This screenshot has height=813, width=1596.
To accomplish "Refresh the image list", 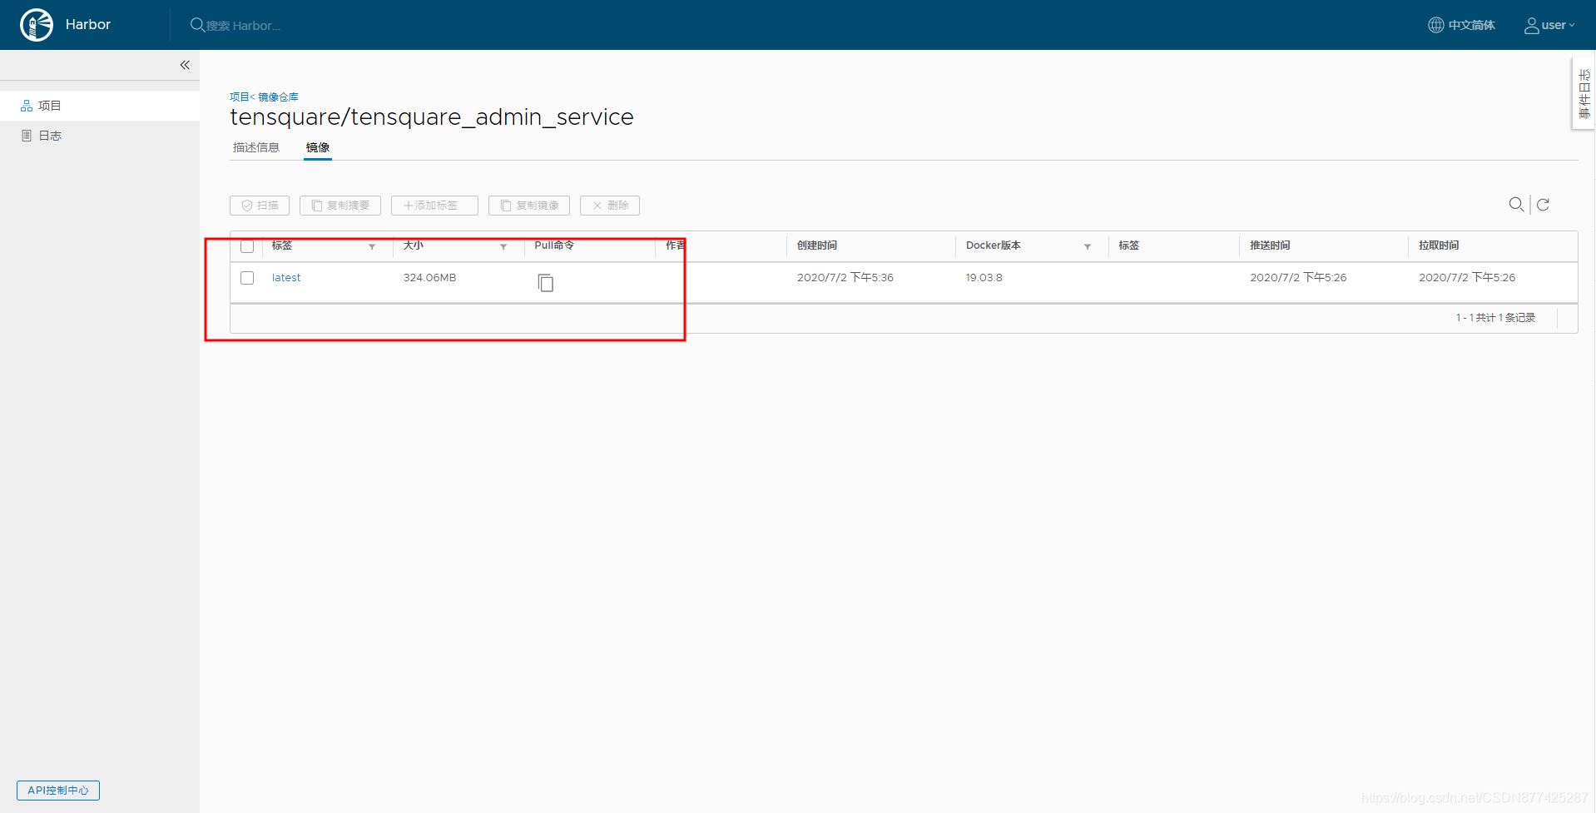I will click(1543, 205).
